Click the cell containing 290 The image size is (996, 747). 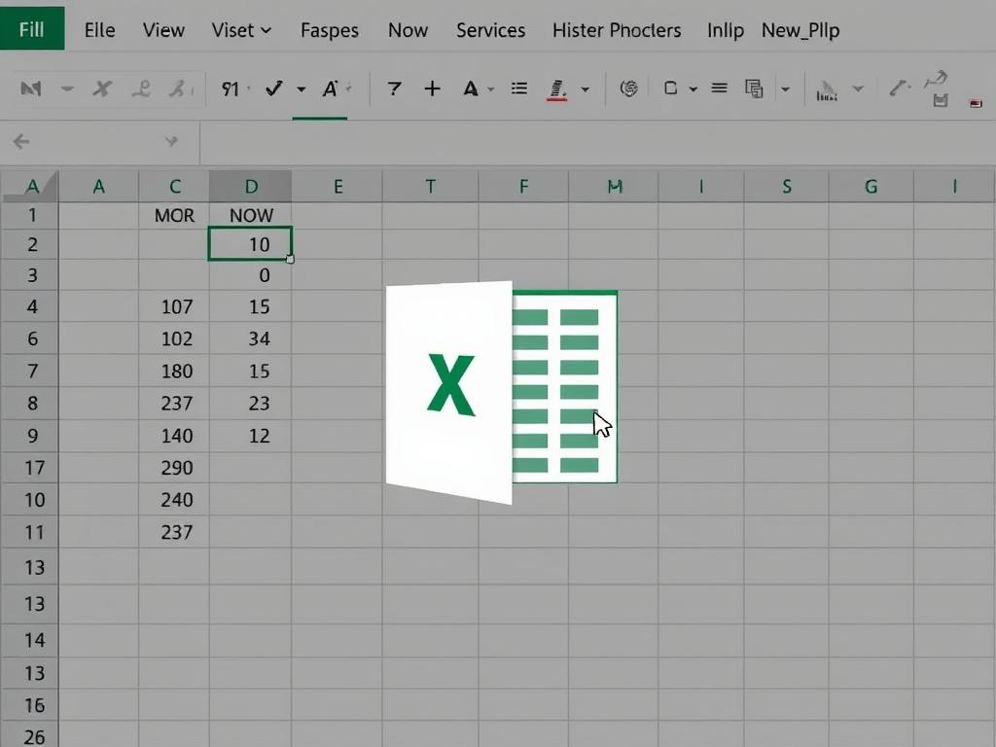pyautogui.click(x=174, y=468)
